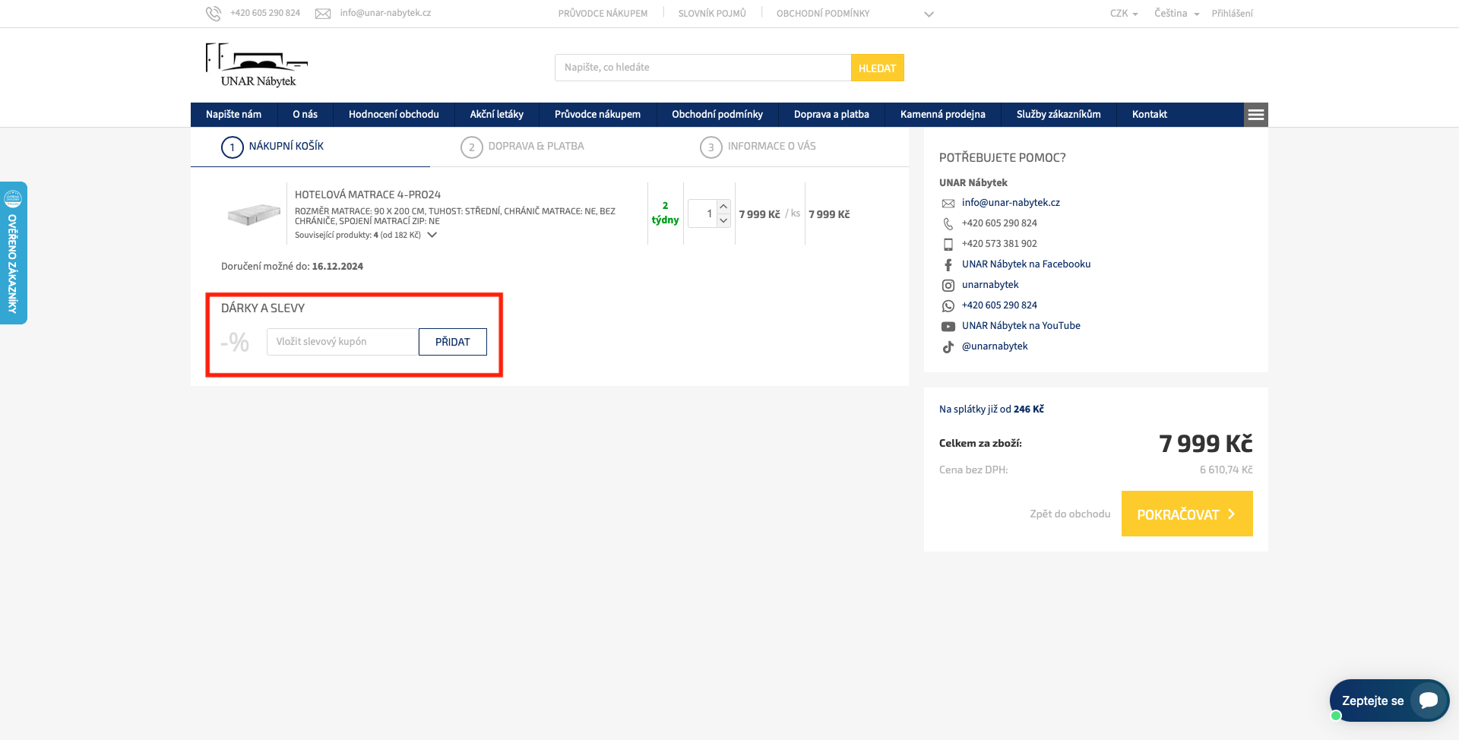The image size is (1459, 740).
Task: Click the WhatsApp icon in help panel
Action: (948, 305)
